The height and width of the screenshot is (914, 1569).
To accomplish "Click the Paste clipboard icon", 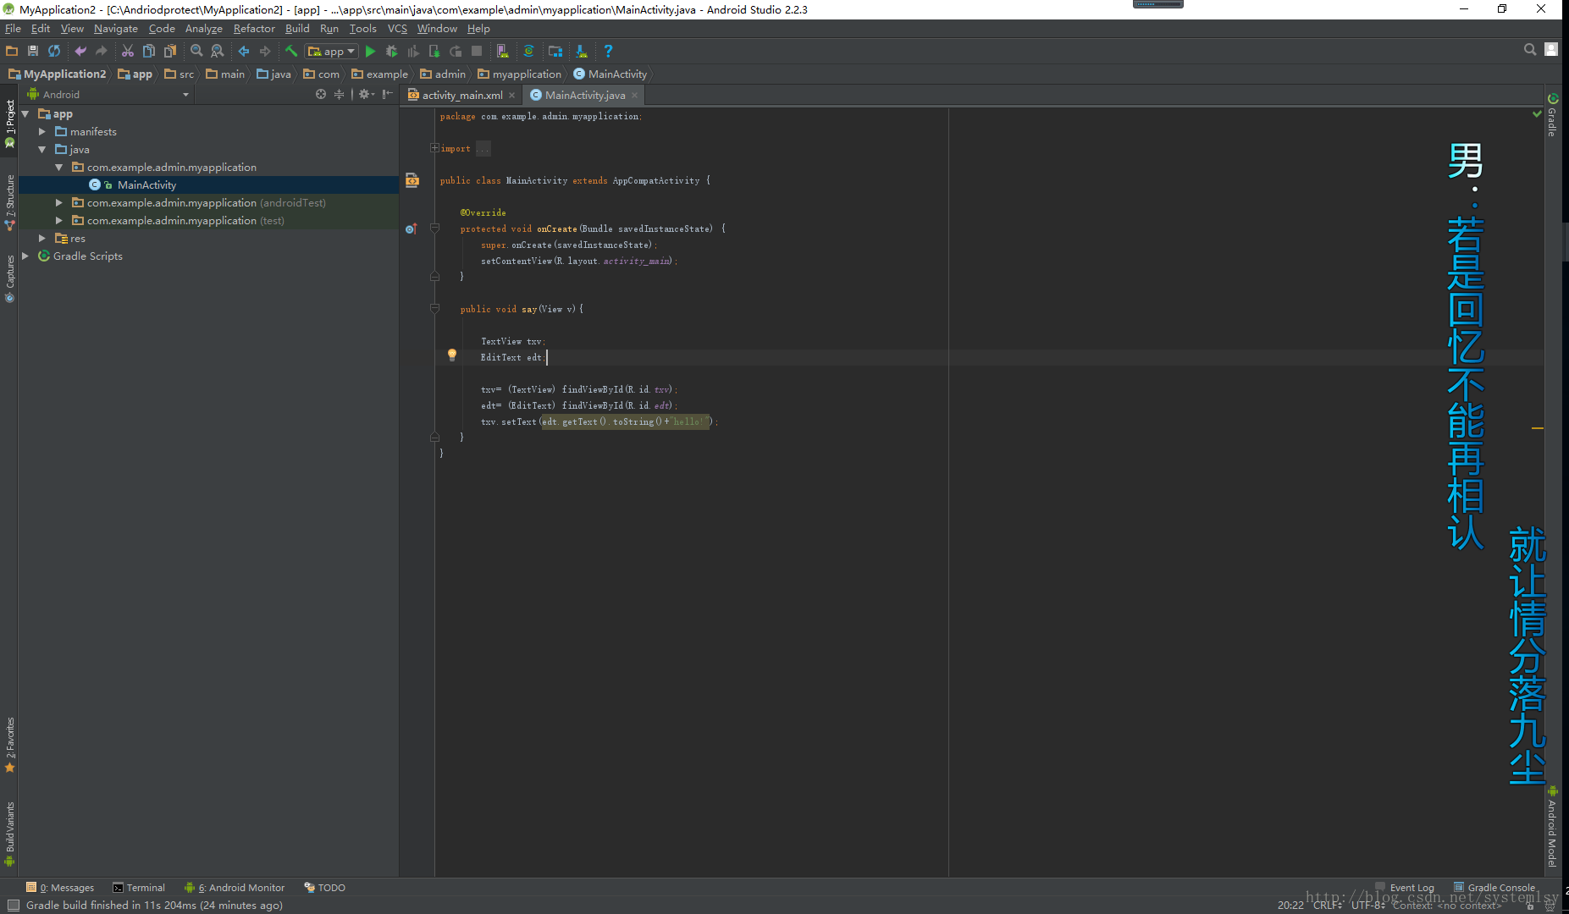I will click(x=170, y=51).
